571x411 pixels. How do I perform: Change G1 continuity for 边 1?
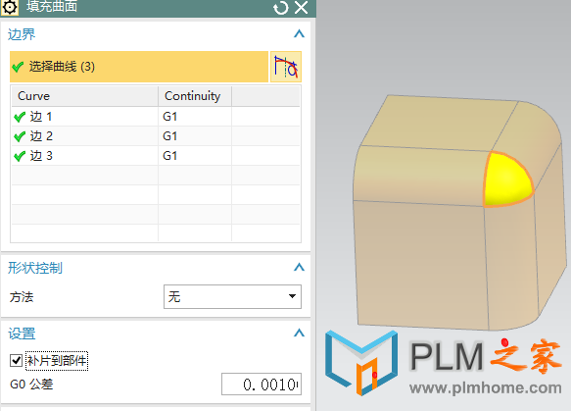(x=195, y=117)
